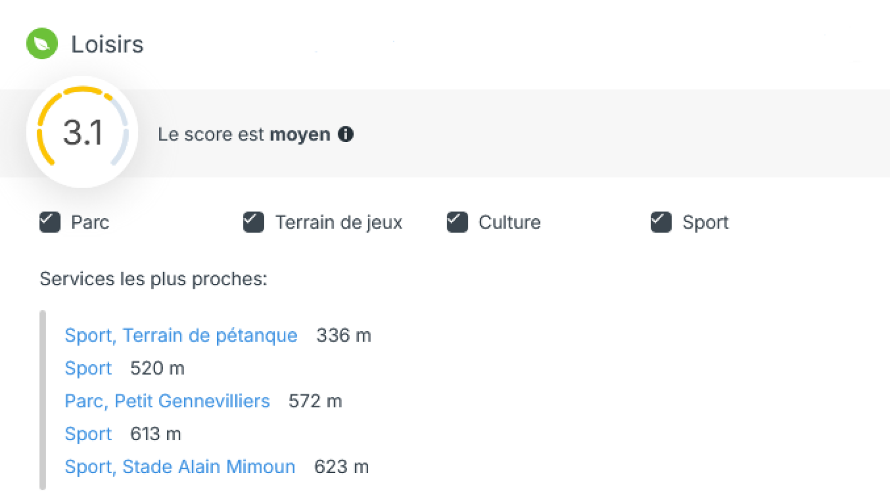
Task: Click the 336 m distance value
Action: pyautogui.click(x=344, y=335)
